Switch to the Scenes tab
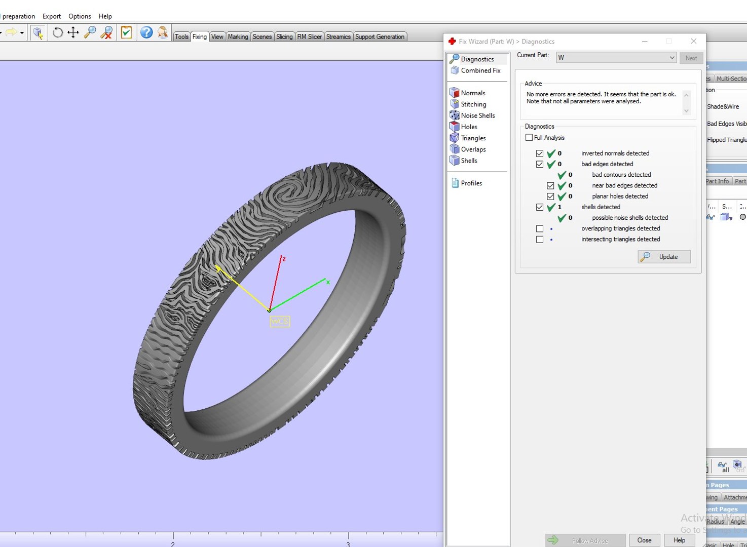Viewport: 747px width, 547px height. (x=262, y=37)
